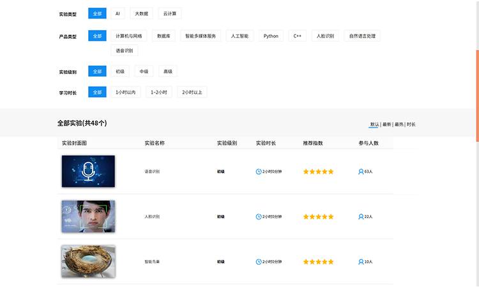The image size is (479, 287).
Task: Click the clock icon in 人脸识别 experiment row
Action: [259, 217]
